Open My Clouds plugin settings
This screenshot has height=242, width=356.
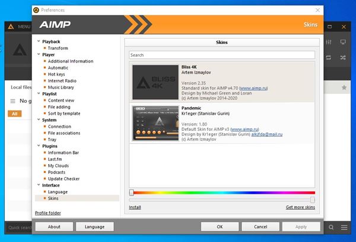click(58, 166)
